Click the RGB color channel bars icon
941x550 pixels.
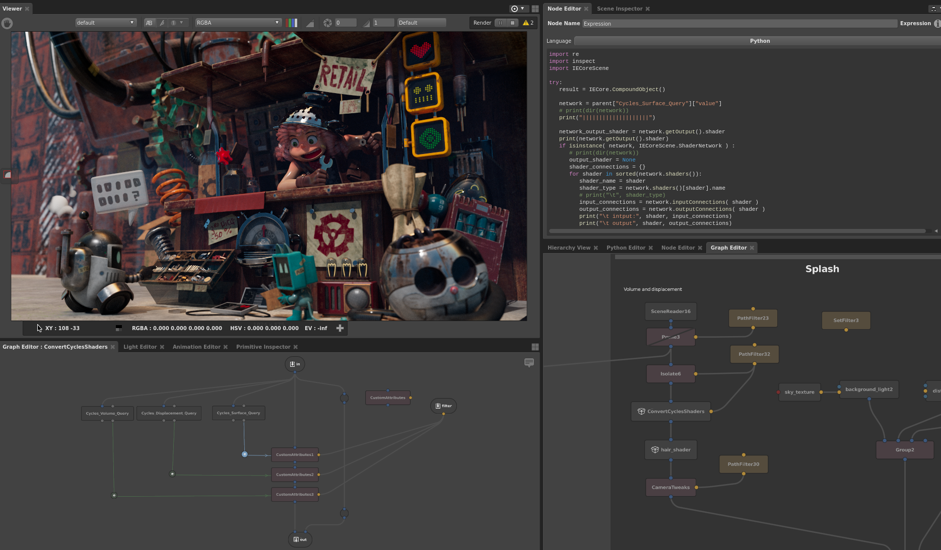[292, 23]
